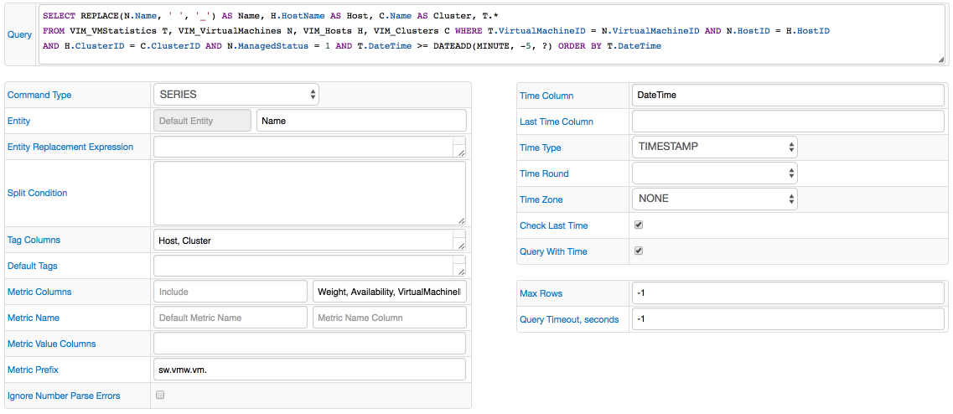
Task: Click into the Split Condition text area
Action: 309,193
